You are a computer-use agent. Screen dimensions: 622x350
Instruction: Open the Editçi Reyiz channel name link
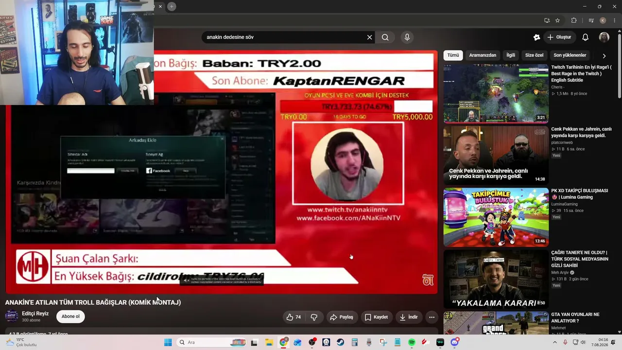(35, 314)
